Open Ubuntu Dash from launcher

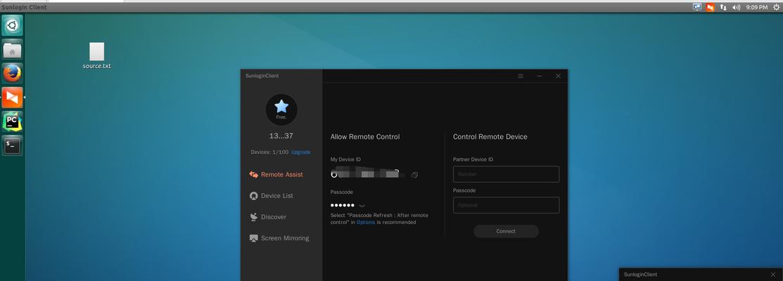(12, 25)
